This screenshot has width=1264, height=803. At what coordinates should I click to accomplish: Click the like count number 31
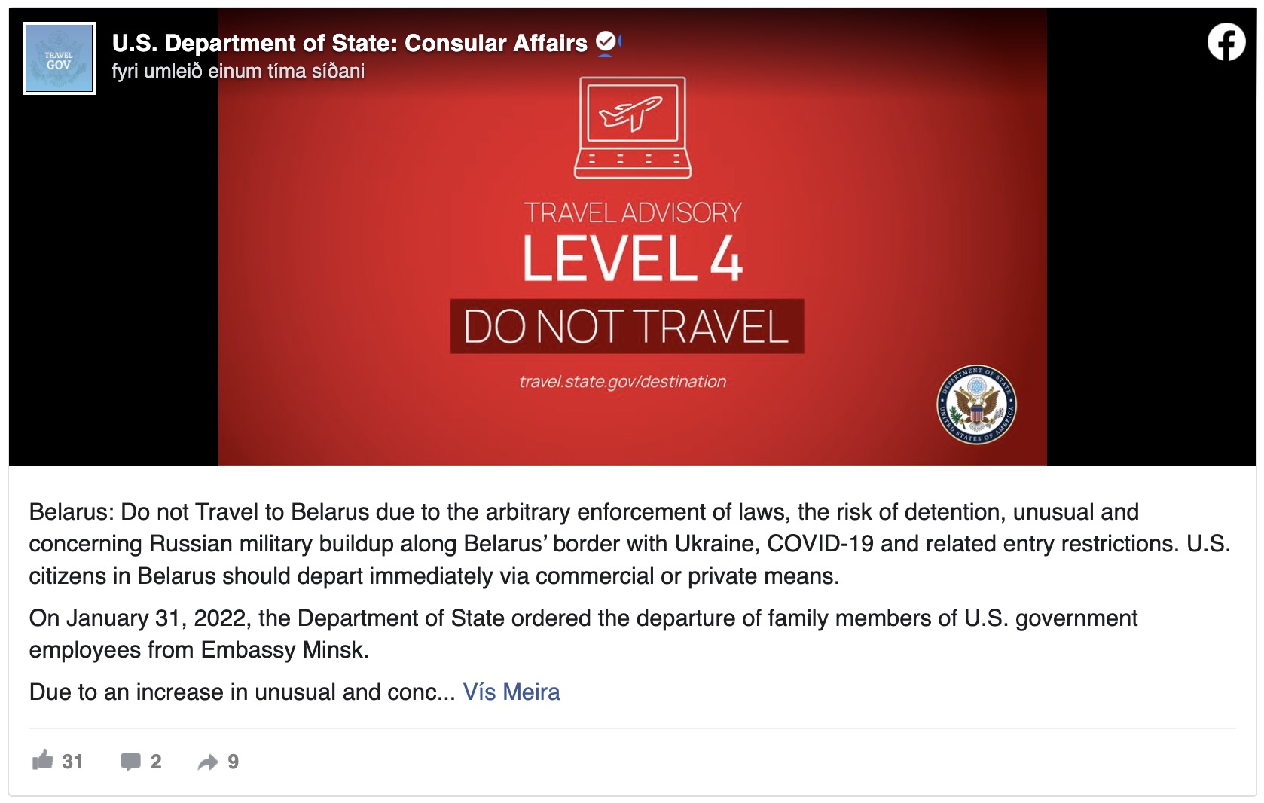pos(72,762)
